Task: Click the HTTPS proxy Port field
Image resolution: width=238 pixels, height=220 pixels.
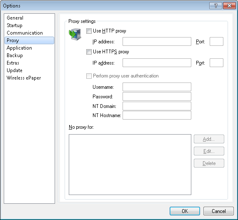Action: pos(216,62)
